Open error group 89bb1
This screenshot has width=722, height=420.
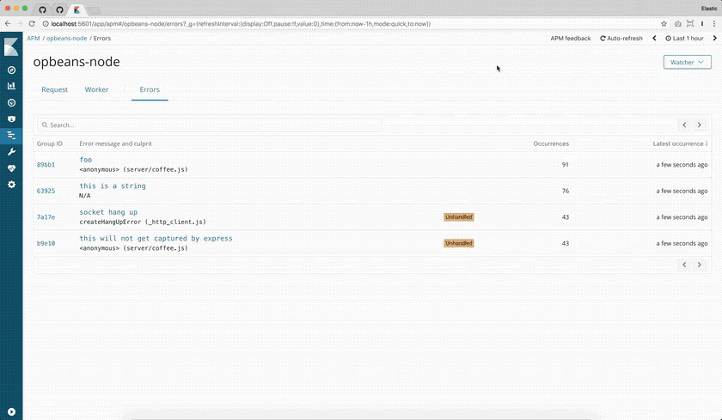tap(46, 165)
